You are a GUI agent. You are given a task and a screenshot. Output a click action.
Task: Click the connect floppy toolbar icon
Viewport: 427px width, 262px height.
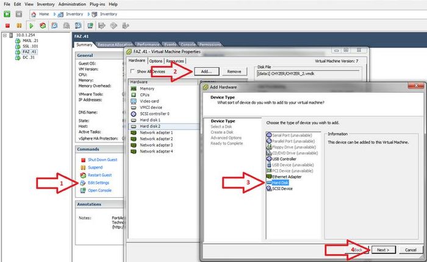(102, 26)
